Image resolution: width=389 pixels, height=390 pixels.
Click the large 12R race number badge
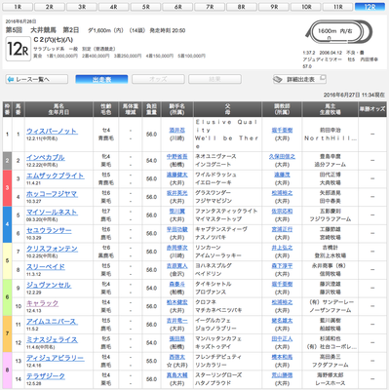pyautogui.click(x=19, y=49)
